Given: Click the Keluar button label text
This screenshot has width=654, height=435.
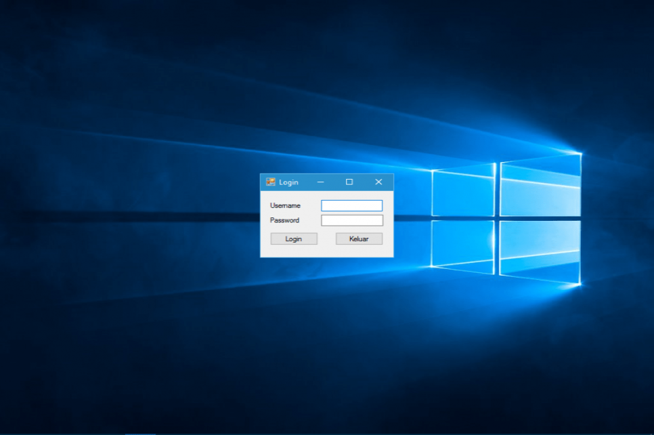Looking at the screenshot, I should (358, 238).
